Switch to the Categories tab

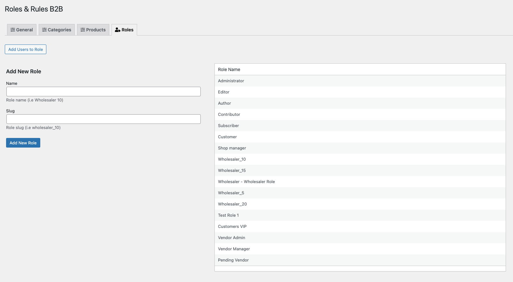click(57, 30)
